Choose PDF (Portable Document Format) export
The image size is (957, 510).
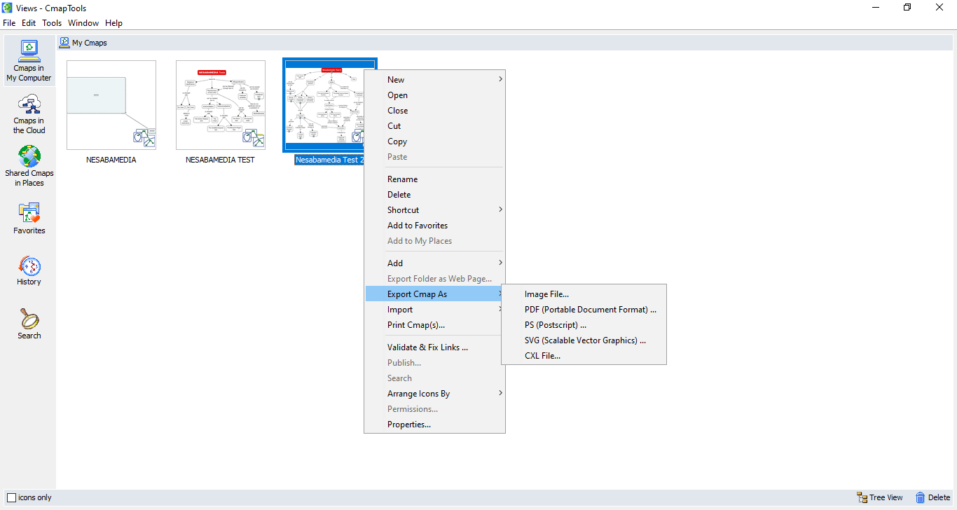tap(590, 310)
